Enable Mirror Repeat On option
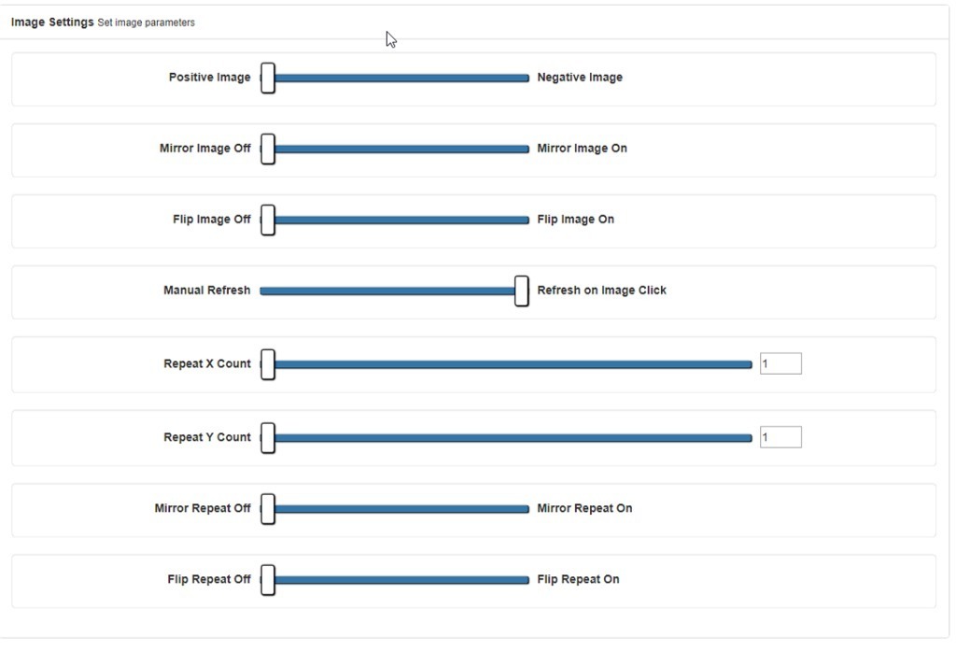The height and width of the screenshot is (652, 956). 584,508
